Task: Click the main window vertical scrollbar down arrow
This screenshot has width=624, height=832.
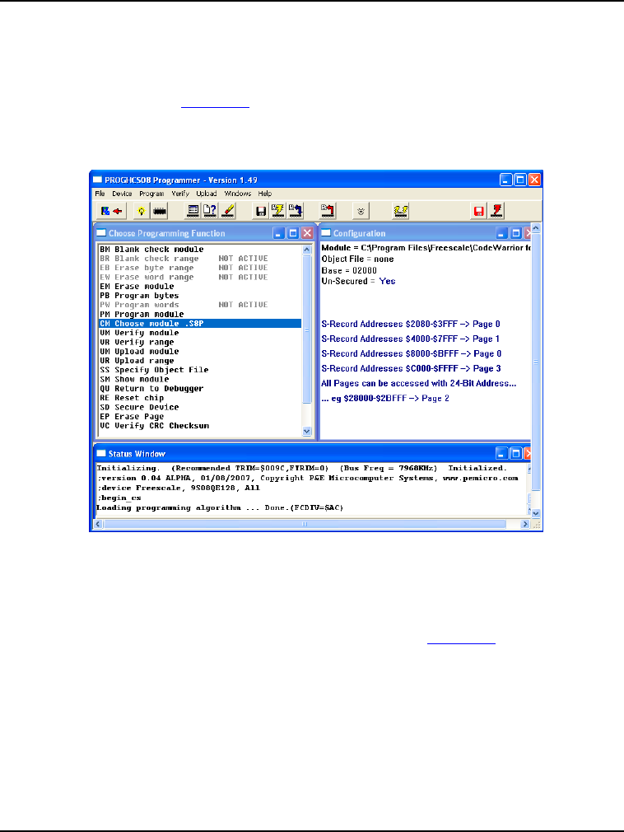Action: click(536, 513)
